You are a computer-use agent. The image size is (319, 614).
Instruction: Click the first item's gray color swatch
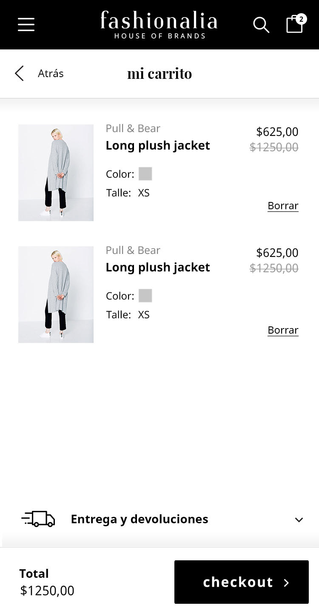point(145,174)
